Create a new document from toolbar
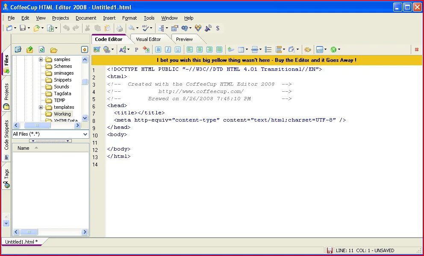The width and height of the screenshot is (424, 256). 9,28
